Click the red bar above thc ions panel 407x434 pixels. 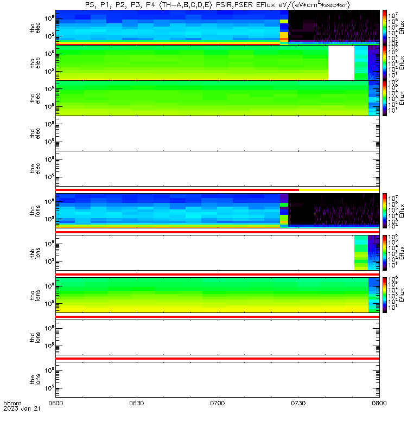pos(218,275)
